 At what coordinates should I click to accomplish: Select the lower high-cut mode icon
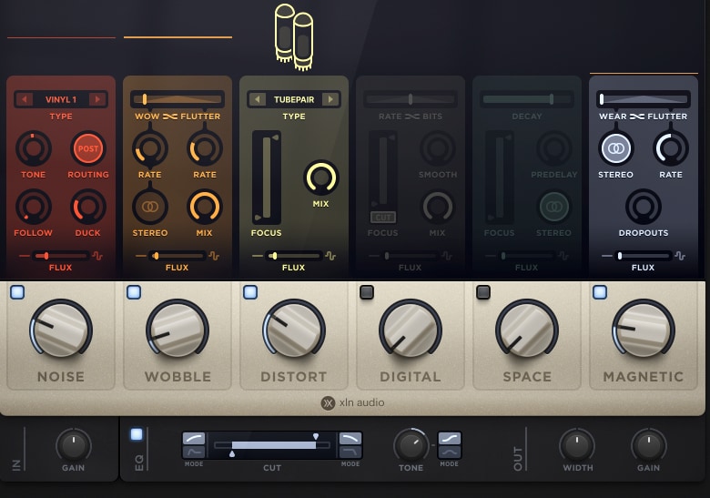[x=350, y=452]
